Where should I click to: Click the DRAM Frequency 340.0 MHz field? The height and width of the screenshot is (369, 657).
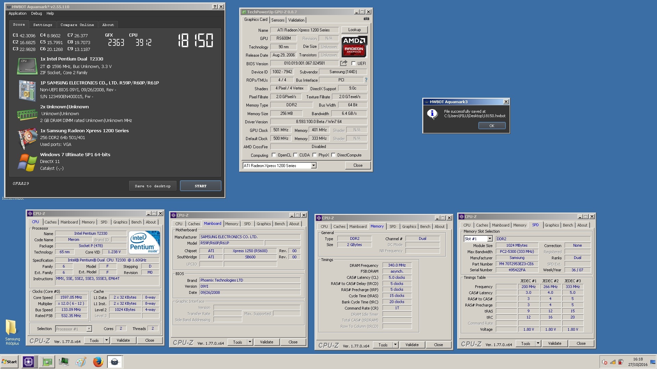pos(397,265)
